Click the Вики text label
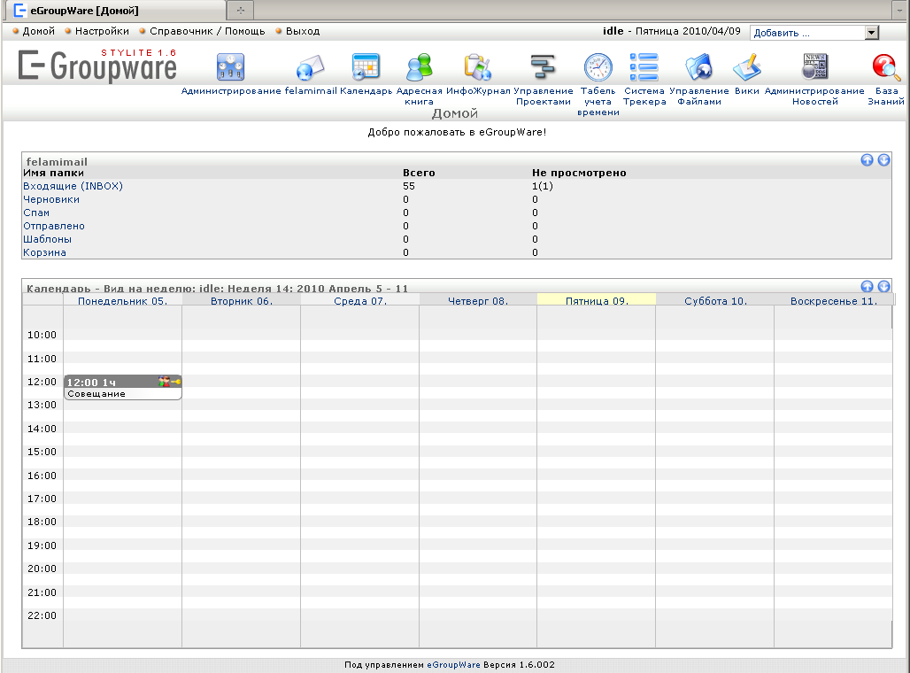Viewport: 910px width, 673px height. pos(747,90)
